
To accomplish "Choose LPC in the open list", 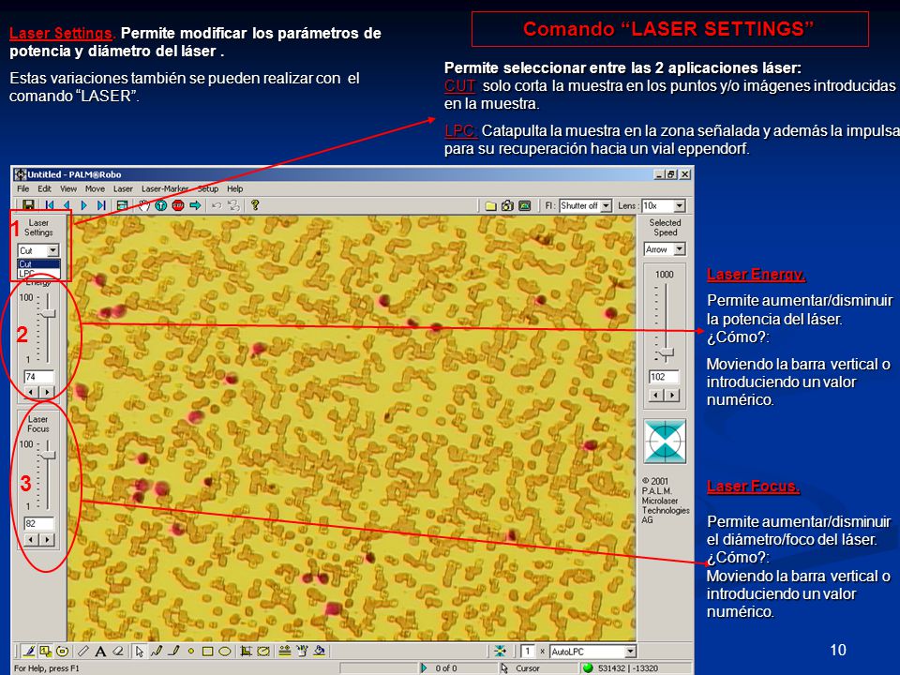I will (38, 273).
